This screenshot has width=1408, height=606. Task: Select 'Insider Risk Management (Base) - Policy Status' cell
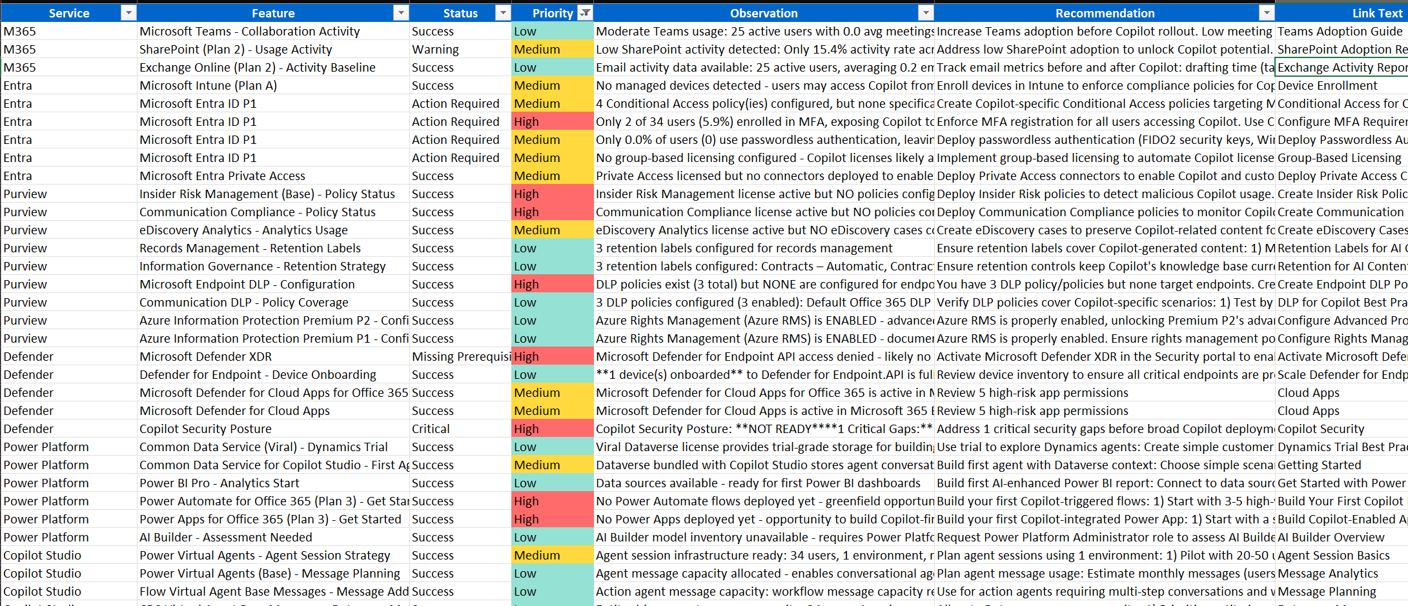click(x=273, y=194)
